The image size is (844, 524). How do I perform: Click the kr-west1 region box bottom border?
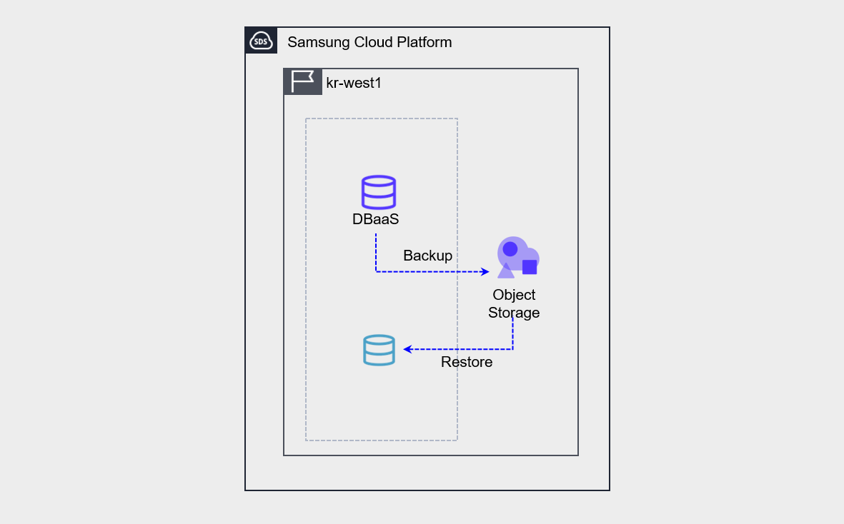(x=430, y=455)
